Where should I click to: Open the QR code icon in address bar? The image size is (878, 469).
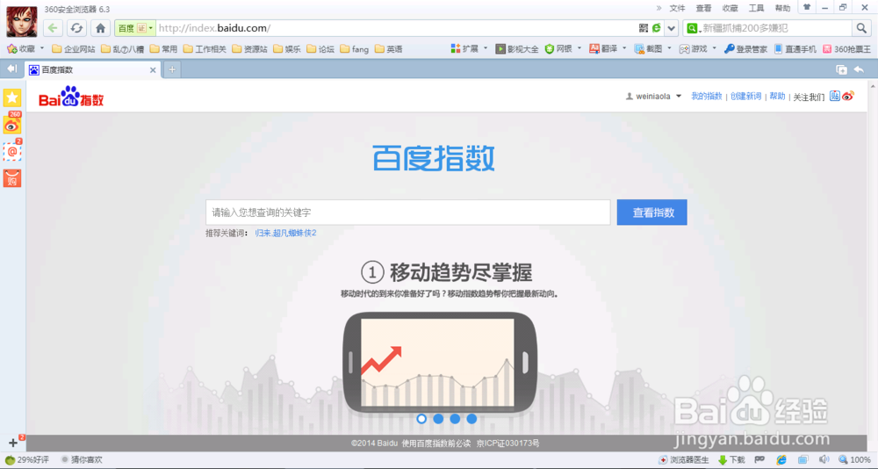pyautogui.click(x=644, y=27)
